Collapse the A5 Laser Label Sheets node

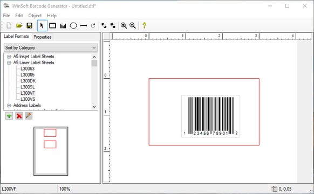(9, 63)
